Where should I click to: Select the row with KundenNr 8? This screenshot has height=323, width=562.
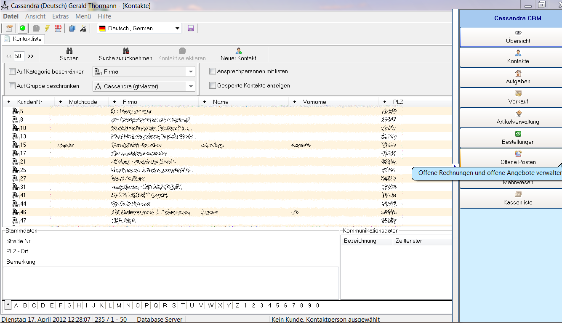tap(227, 120)
